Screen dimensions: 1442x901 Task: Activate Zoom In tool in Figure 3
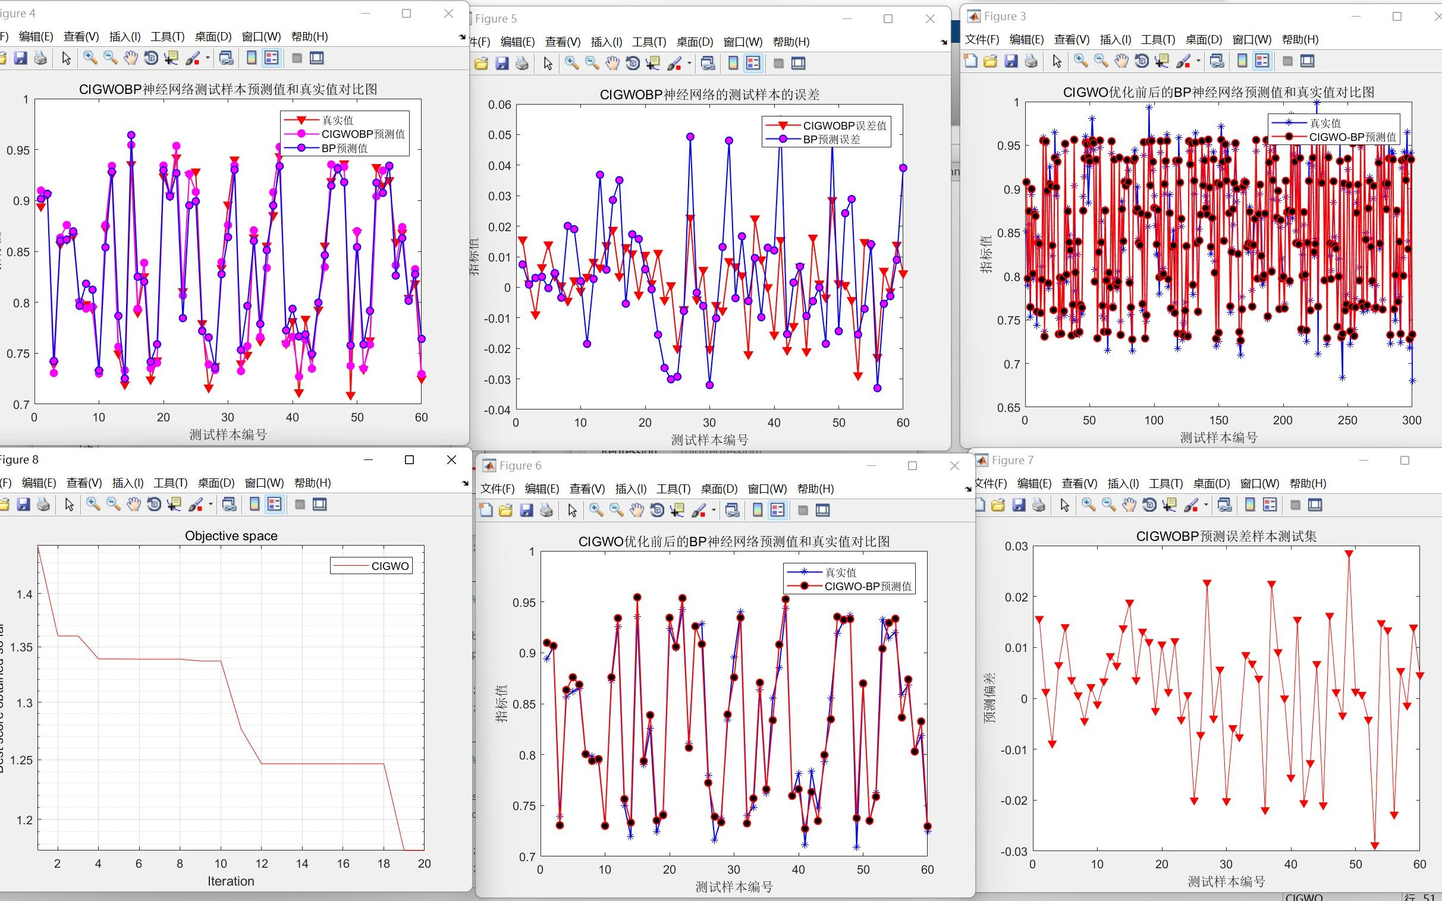coord(1080,61)
